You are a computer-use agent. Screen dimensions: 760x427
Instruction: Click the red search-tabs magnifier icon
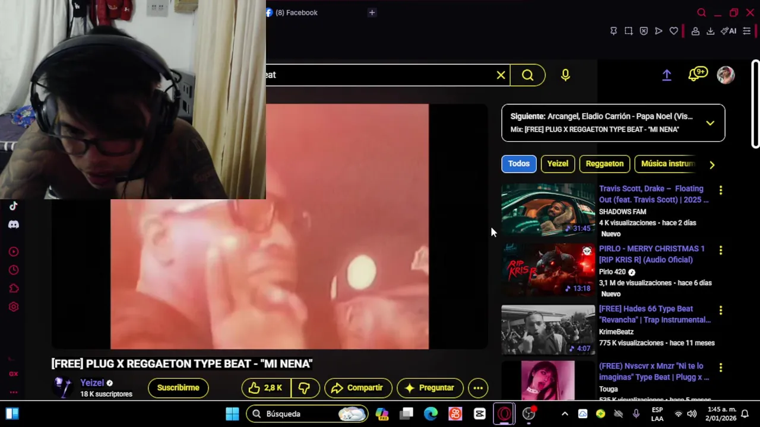[x=701, y=12]
